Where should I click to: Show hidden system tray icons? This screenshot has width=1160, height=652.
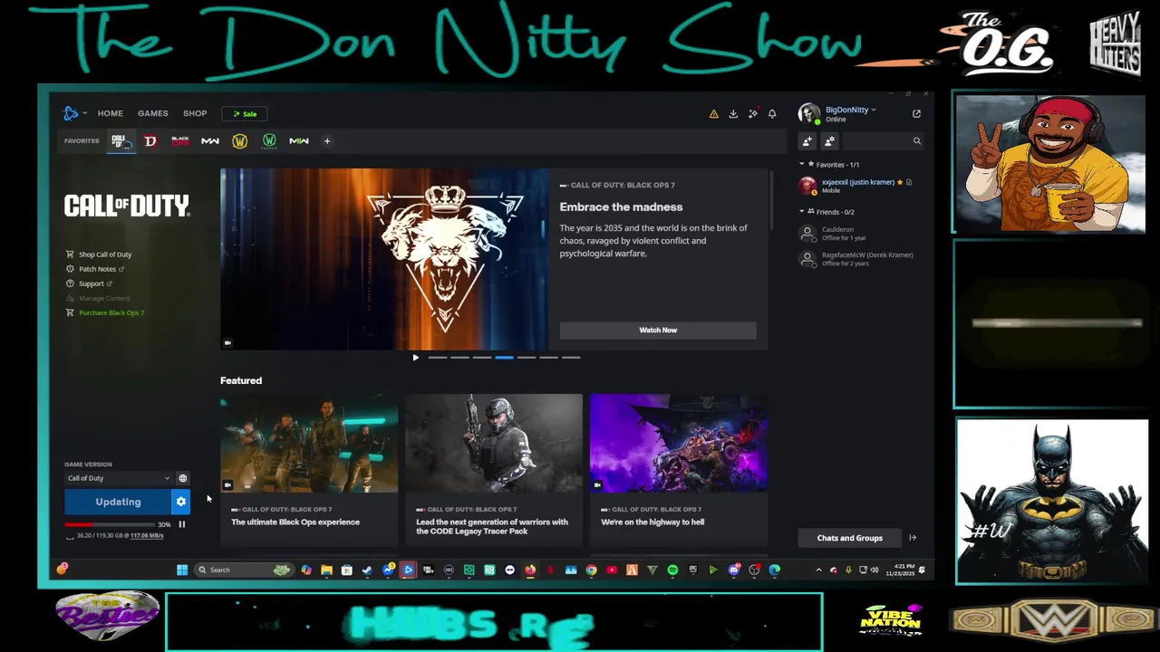pos(818,570)
